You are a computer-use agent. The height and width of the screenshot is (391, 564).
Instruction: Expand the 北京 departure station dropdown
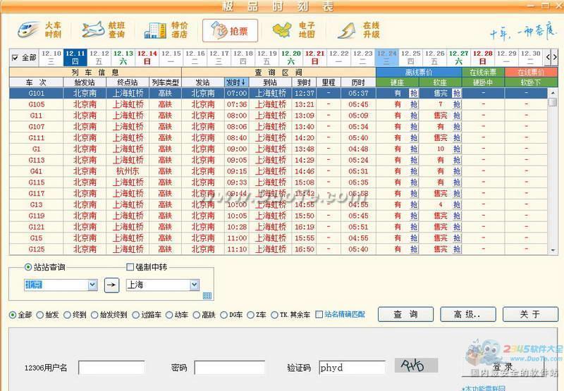coord(92,285)
